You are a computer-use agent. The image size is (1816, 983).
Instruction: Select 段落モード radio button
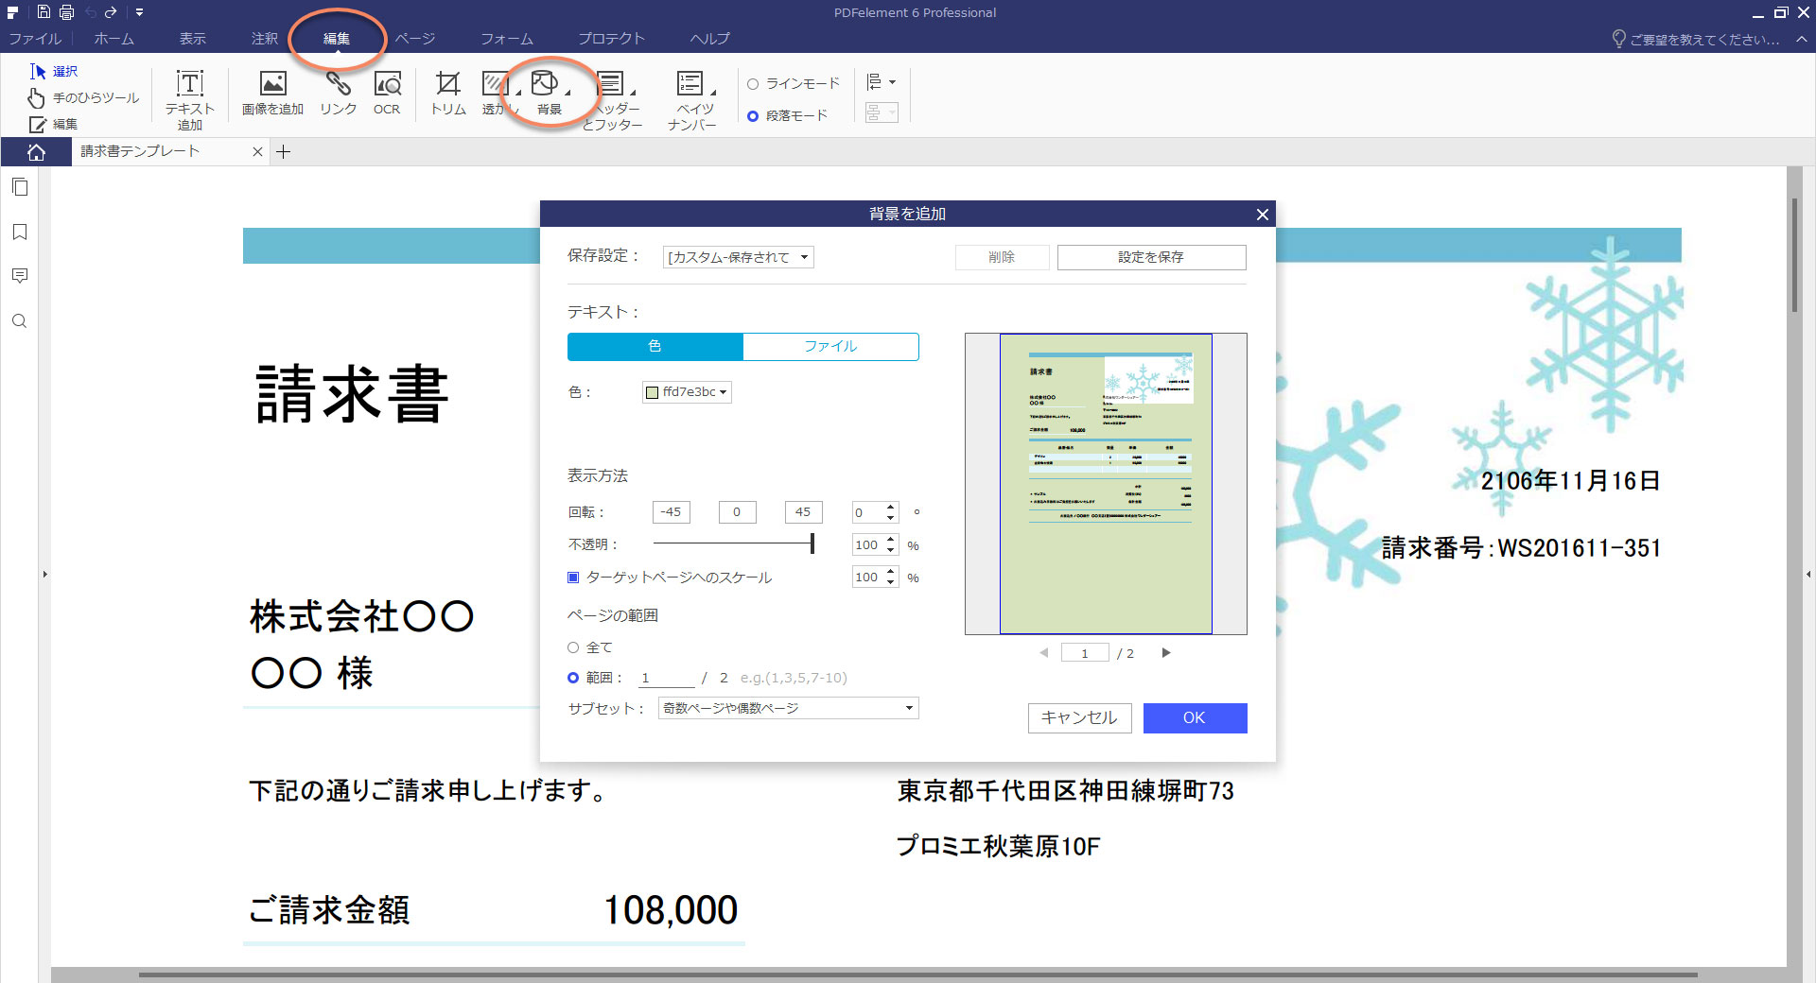[753, 116]
